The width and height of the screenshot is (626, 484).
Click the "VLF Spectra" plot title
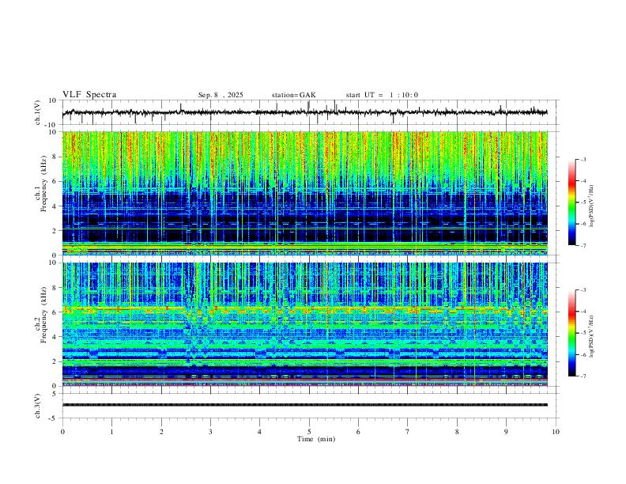click(89, 95)
